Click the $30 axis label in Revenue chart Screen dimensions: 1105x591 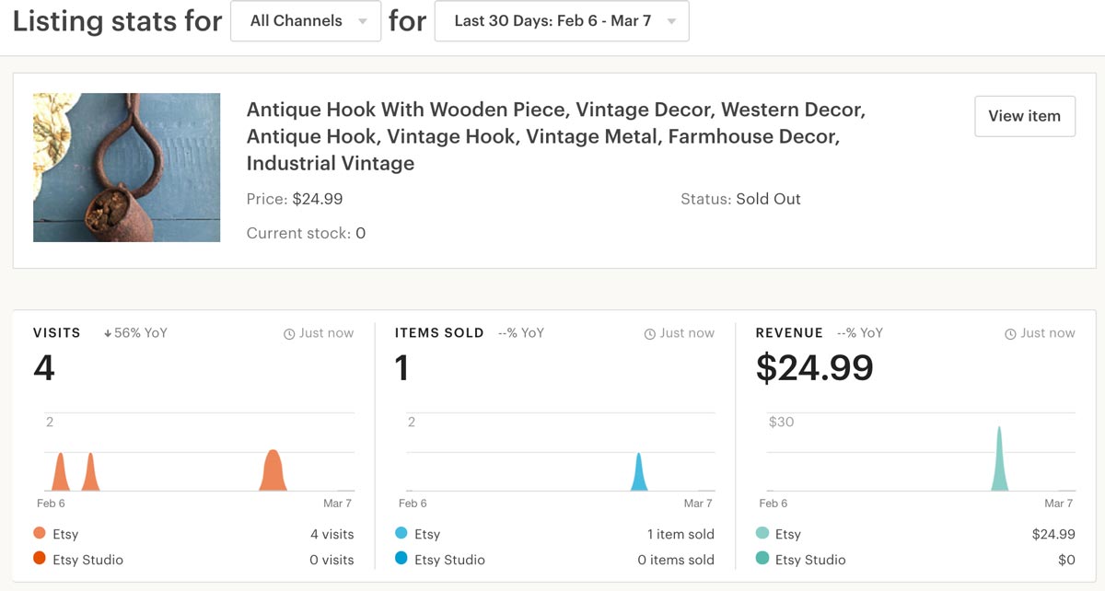point(781,423)
